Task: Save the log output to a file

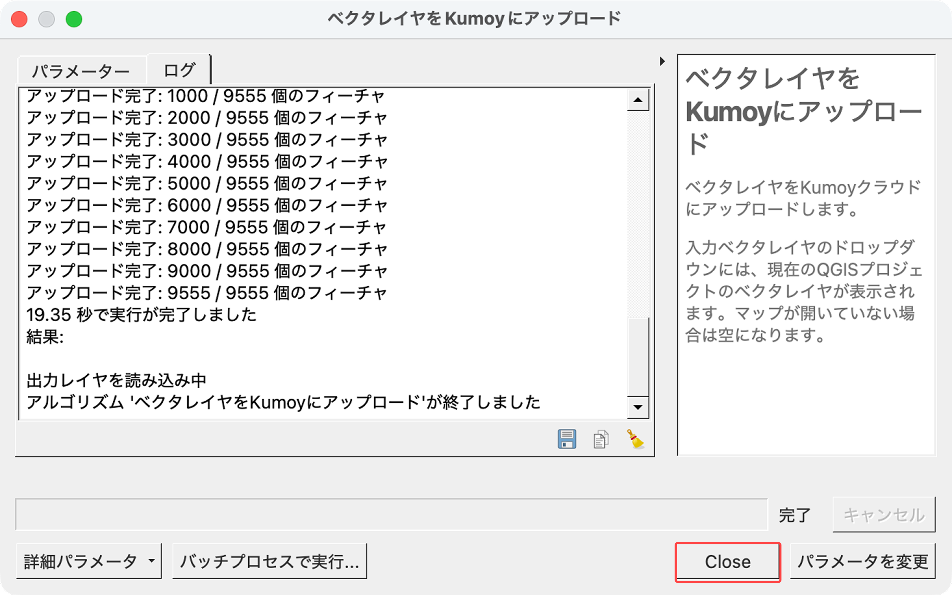Action: 567,439
